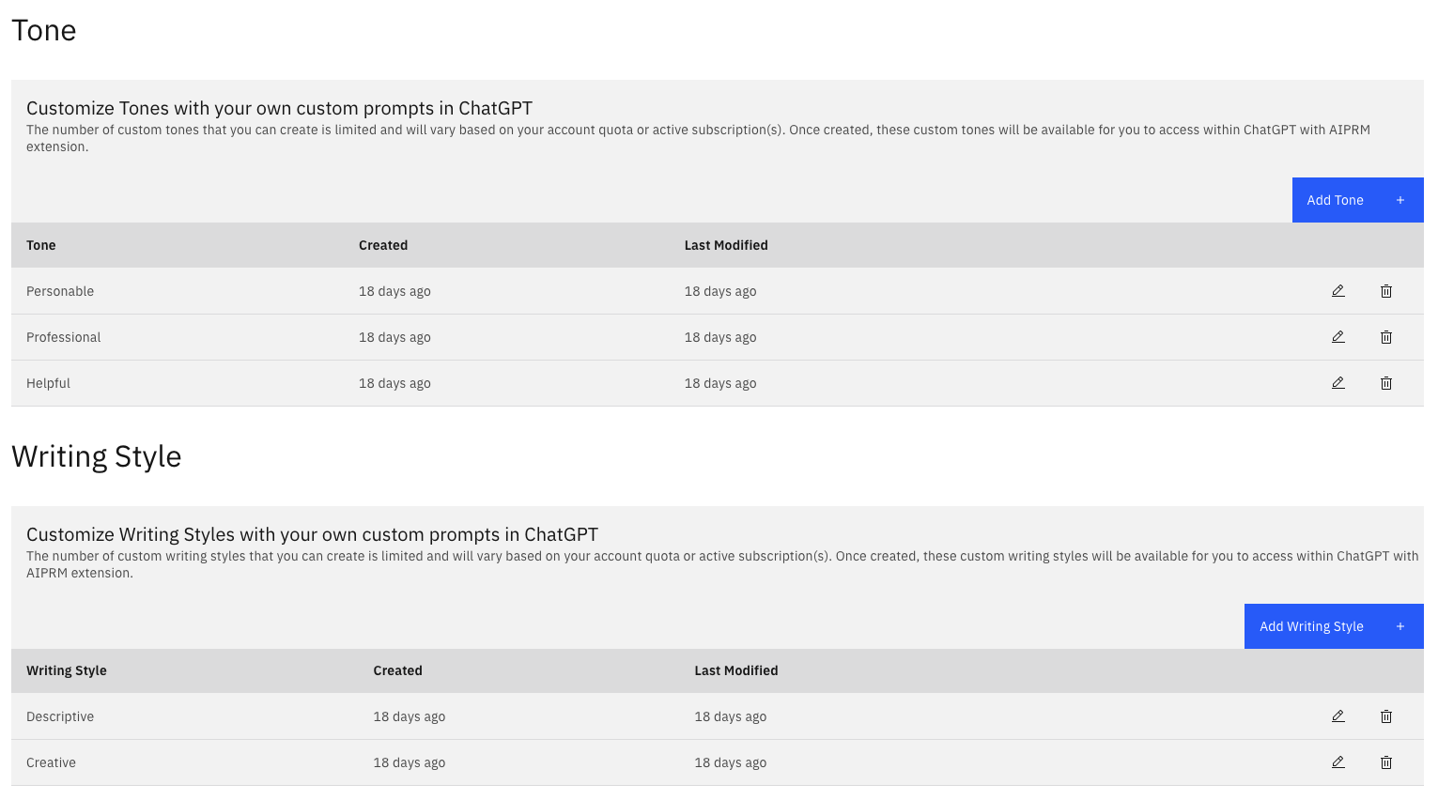The height and width of the screenshot is (800, 1438).
Task: Delete the Creative writing style
Action: coord(1386,762)
